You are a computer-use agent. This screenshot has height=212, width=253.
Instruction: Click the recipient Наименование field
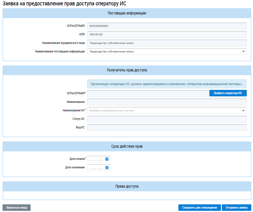(x=166, y=102)
